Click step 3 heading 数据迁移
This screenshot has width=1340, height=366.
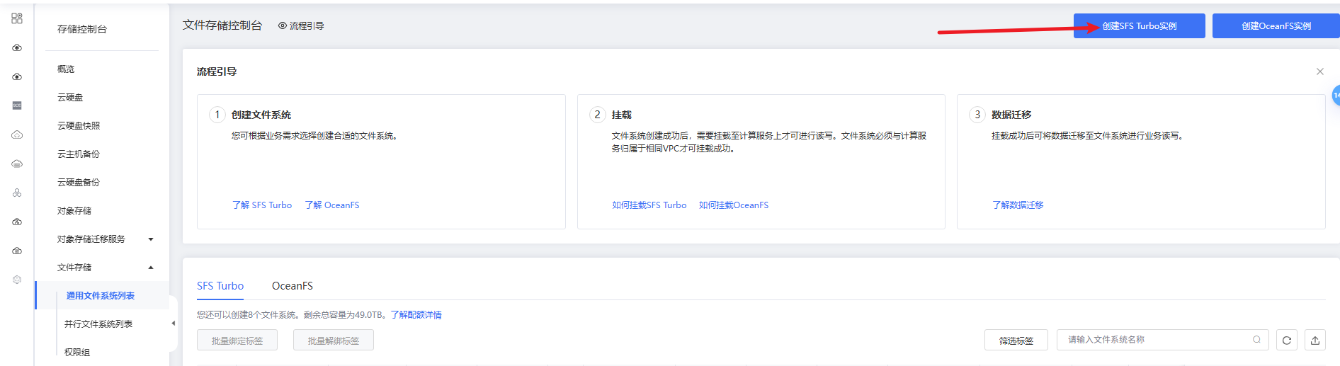(x=1011, y=115)
